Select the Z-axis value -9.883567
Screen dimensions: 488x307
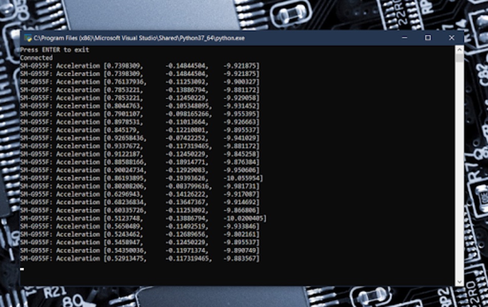(x=240, y=258)
